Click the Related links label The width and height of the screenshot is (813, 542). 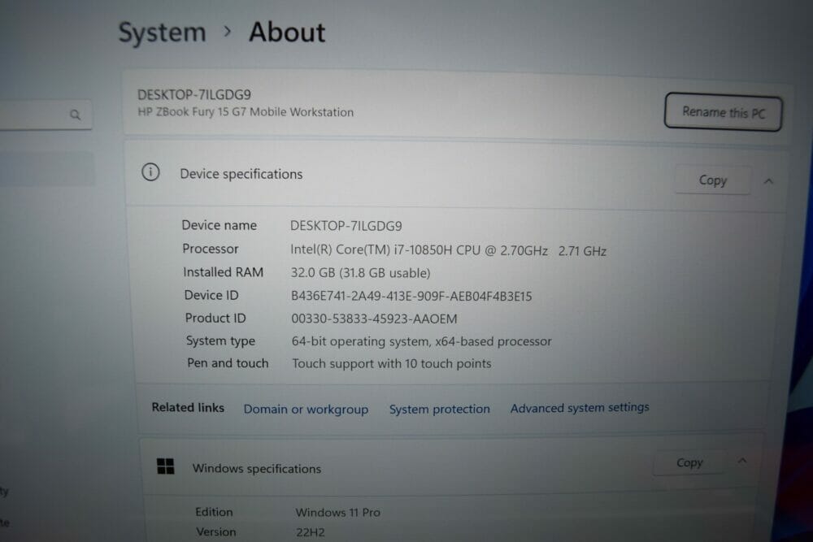click(x=188, y=408)
